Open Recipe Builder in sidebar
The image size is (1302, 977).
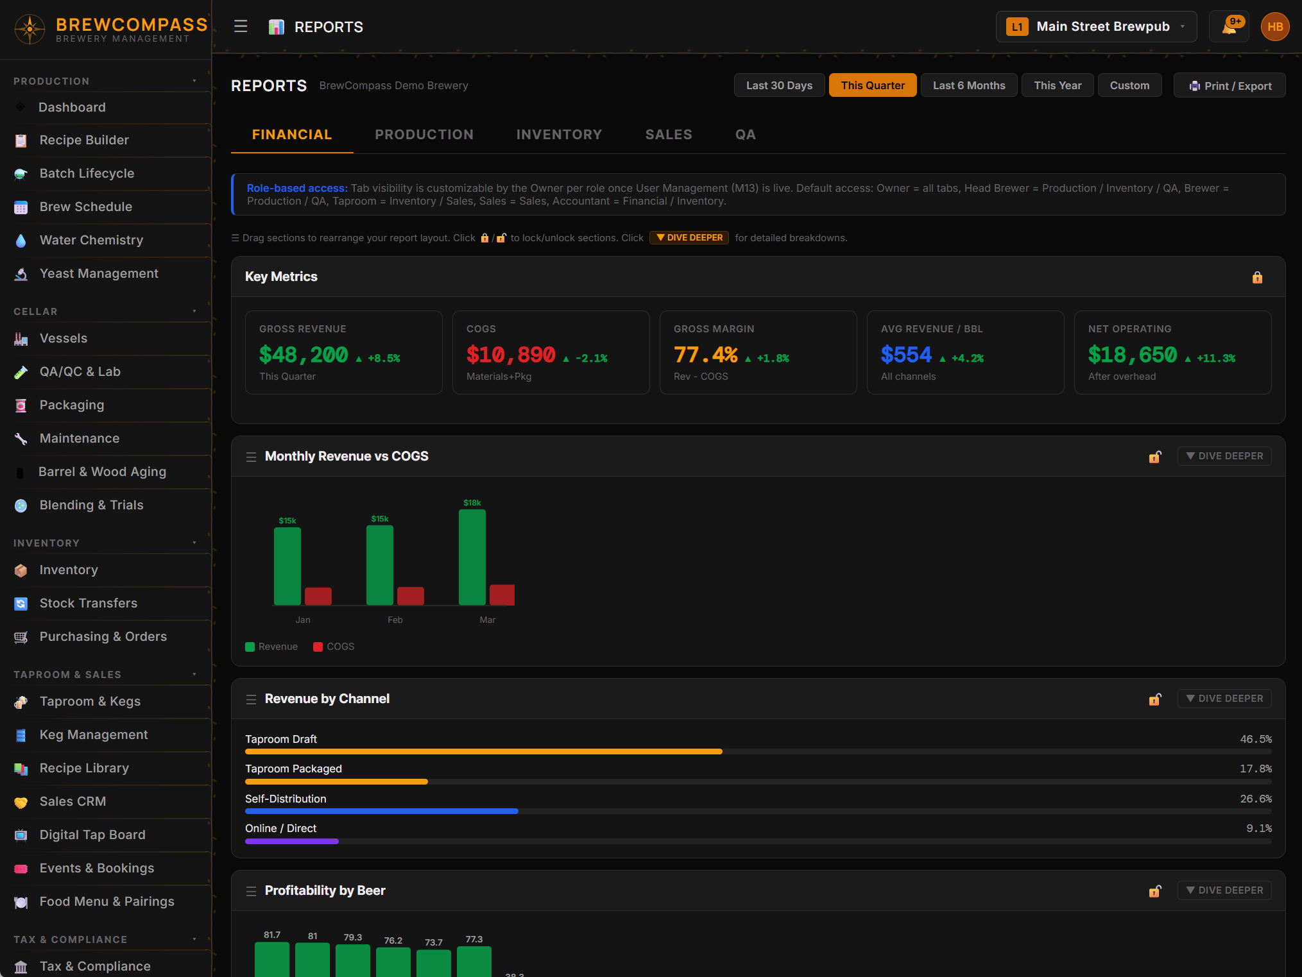[106, 140]
